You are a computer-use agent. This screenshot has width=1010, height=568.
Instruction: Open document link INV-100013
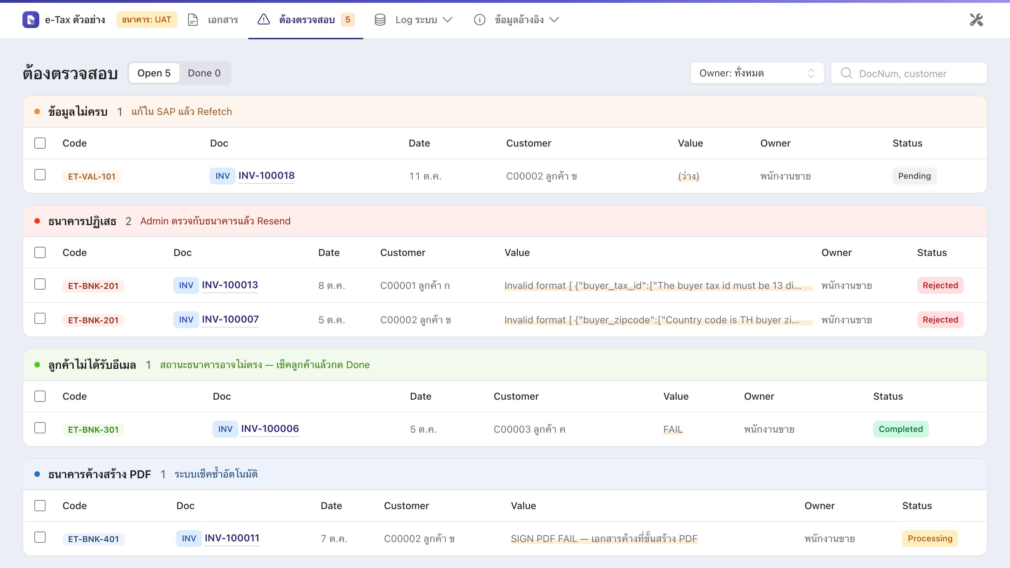230,285
